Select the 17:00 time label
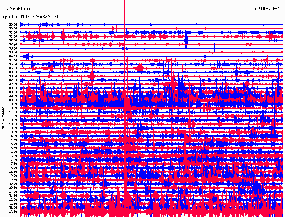The width and height of the screenshot is (285, 217). click(13, 160)
